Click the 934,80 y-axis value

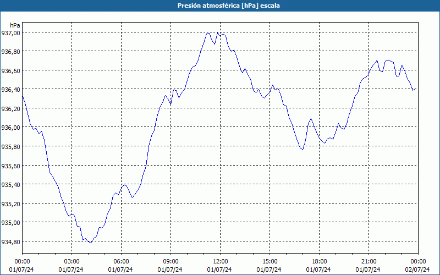[11, 242]
